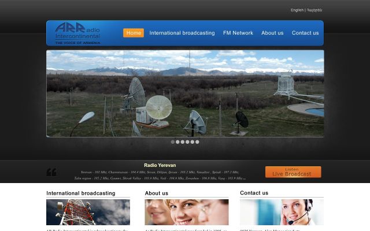Select the fourth slideshow dot
Screen dimensions: 370x231
pyautogui.click(x=187, y=142)
